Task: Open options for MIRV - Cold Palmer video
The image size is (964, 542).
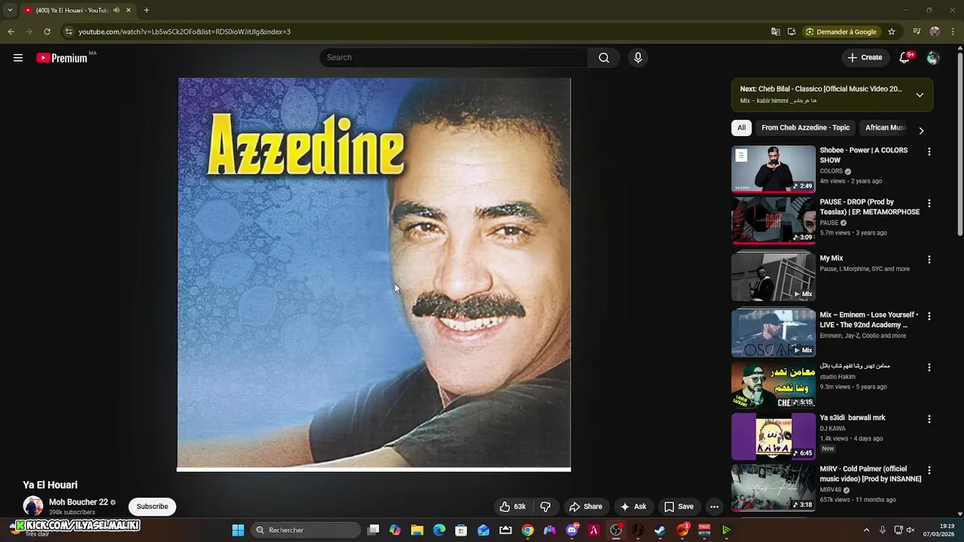Action: point(929,470)
